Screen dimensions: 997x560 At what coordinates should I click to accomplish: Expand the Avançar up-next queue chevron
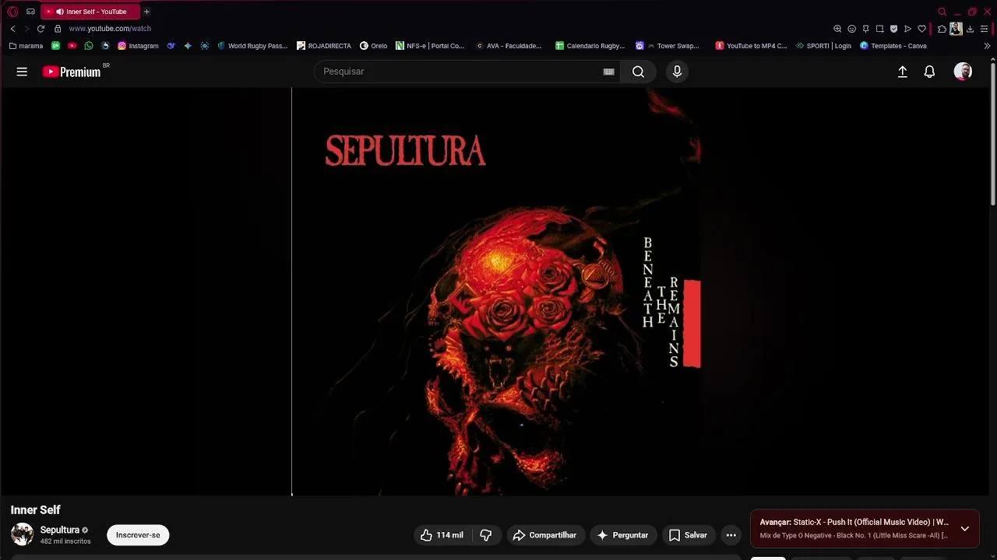pos(964,529)
